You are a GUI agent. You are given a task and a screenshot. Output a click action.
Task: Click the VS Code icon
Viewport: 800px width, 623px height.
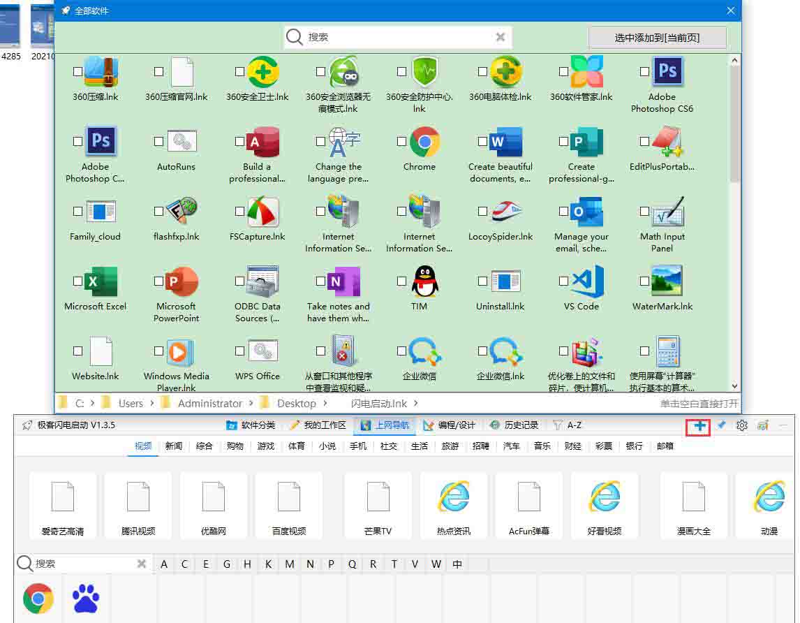(x=587, y=281)
